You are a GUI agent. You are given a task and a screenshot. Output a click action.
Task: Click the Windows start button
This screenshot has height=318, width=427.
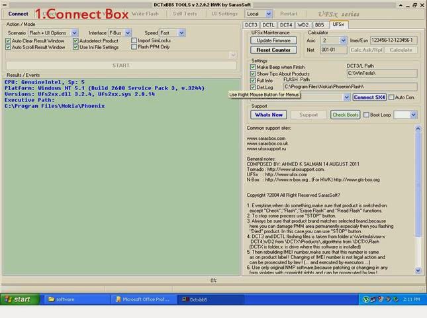[x=20, y=299]
